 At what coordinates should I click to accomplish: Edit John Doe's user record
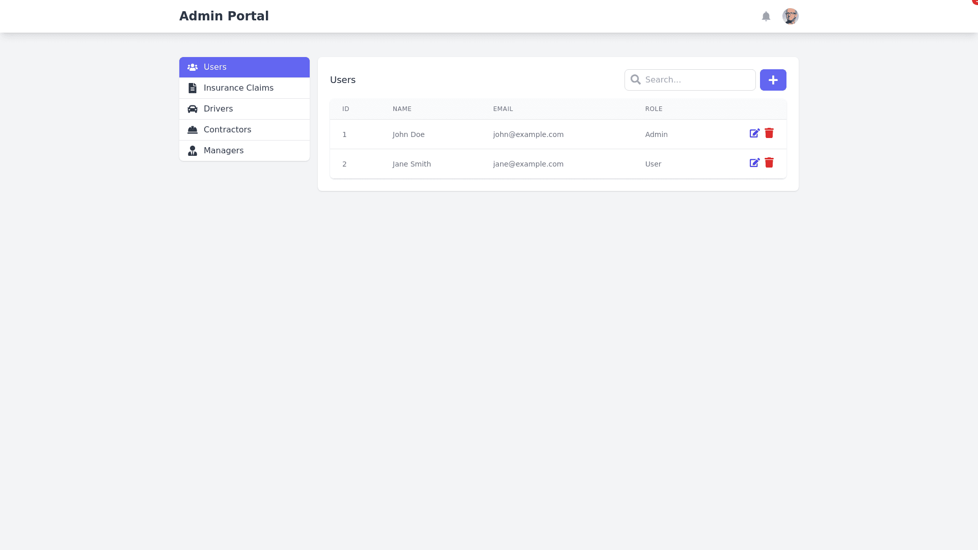(754, 133)
